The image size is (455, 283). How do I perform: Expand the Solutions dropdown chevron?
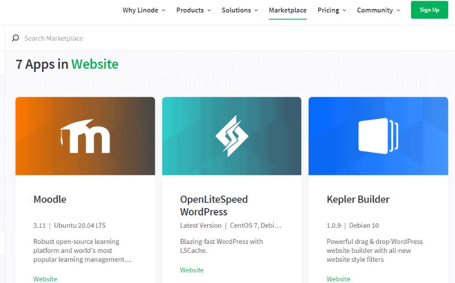tap(256, 10)
